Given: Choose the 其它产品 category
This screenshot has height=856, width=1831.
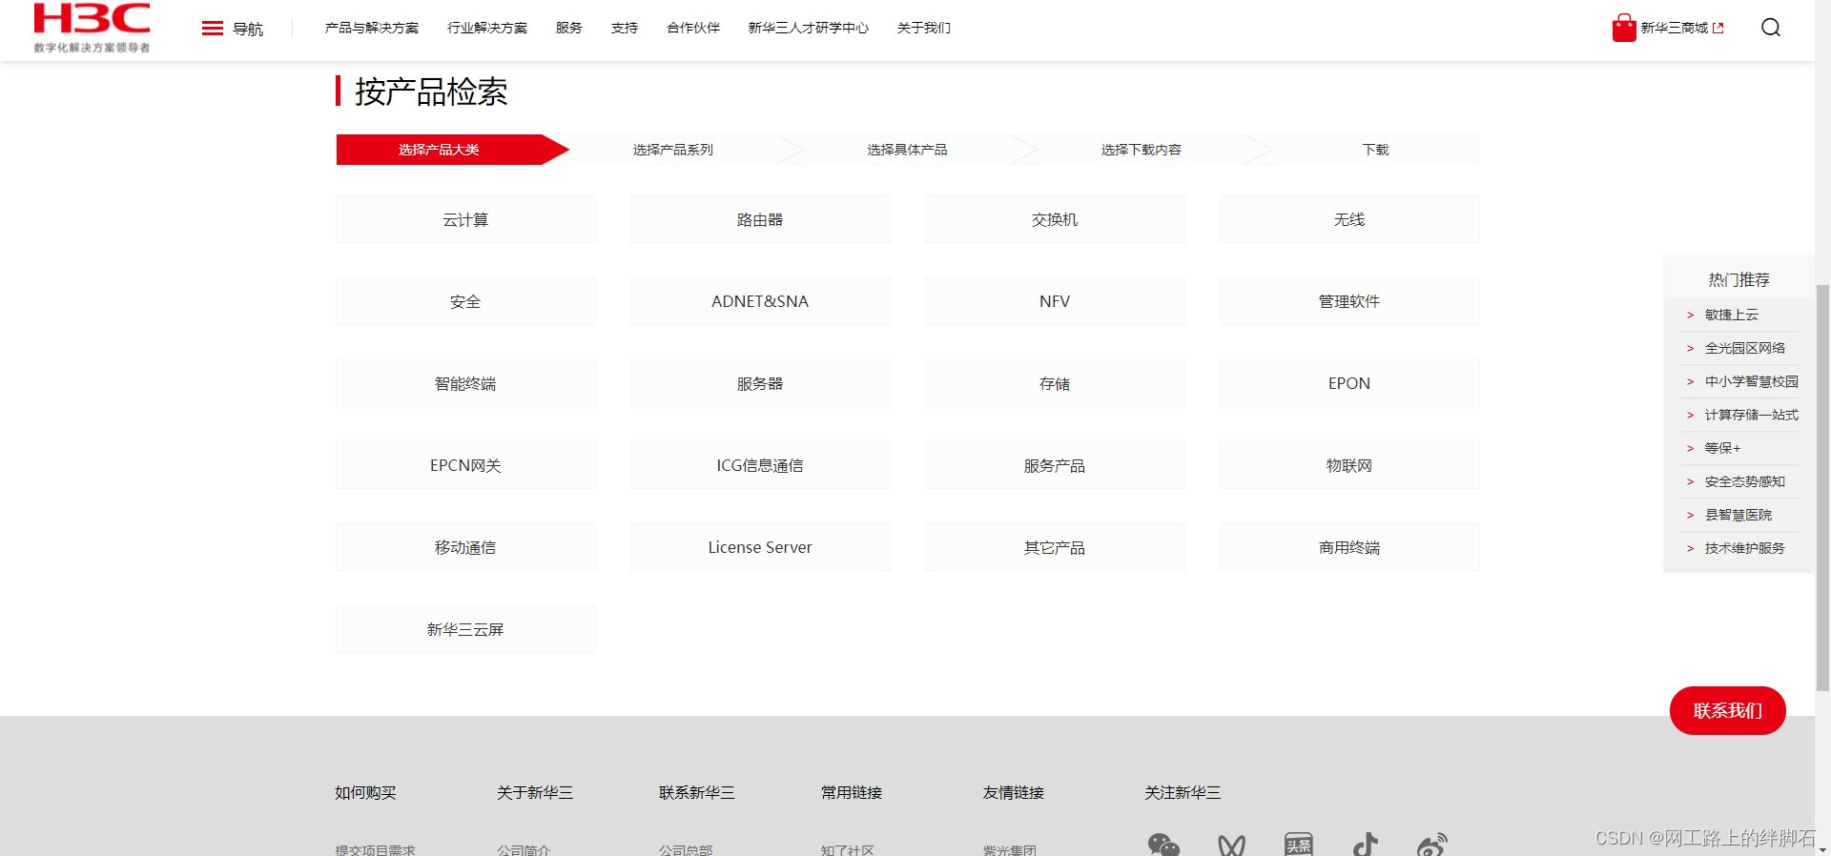Looking at the screenshot, I should point(1055,547).
